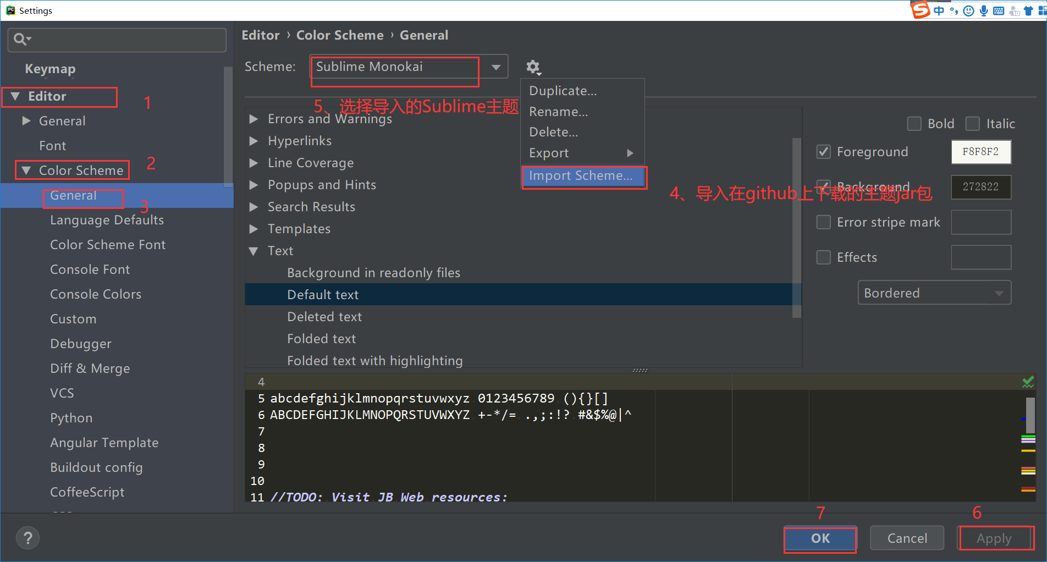Click the Sogou input method logo in tray
Image resolution: width=1047 pixels, height=562 pixels.
tap(921, 10)
